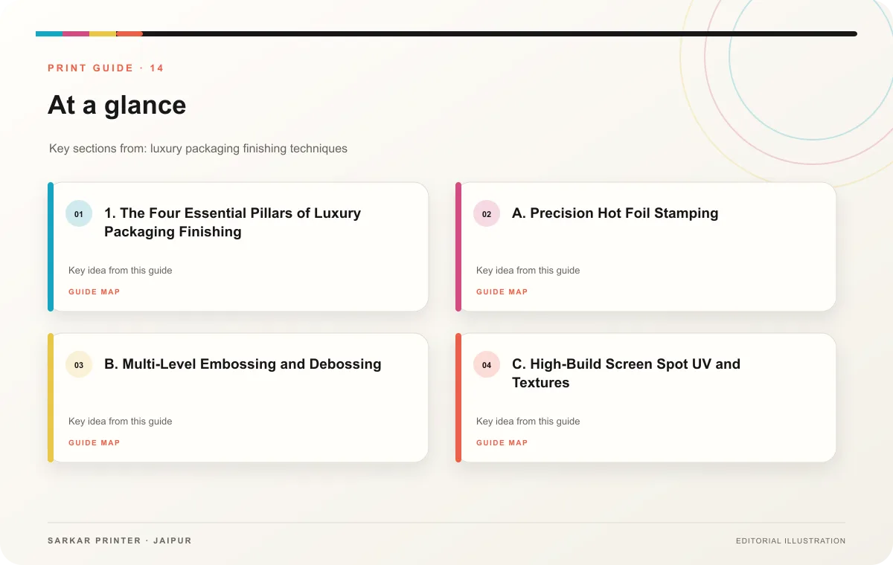Click the 02 number badge
Viewport: 893px width, 565px height.
(487, 214)
